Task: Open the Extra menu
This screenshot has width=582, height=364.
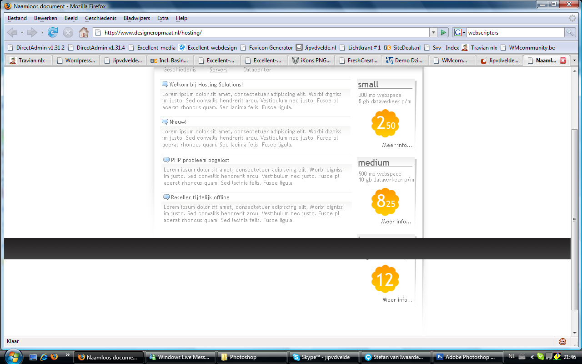Action: pyautogui.click(x=163, y=18)
